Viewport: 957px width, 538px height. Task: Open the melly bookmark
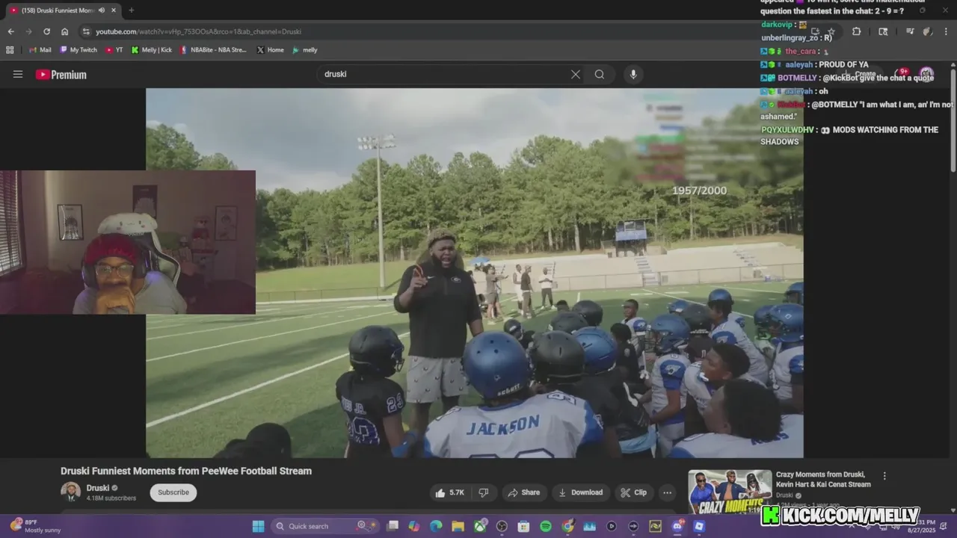[x=305, y=50]
